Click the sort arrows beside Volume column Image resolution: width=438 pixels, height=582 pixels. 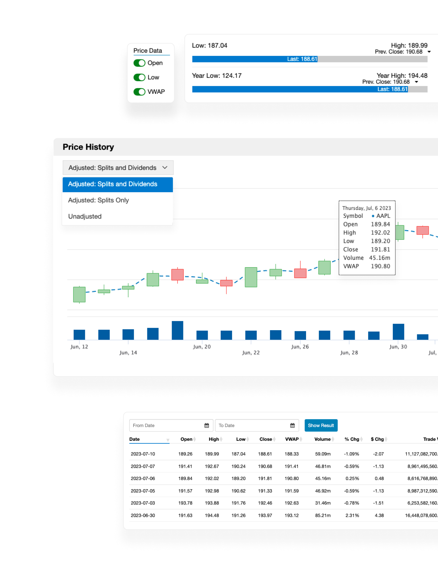[333, 439]
